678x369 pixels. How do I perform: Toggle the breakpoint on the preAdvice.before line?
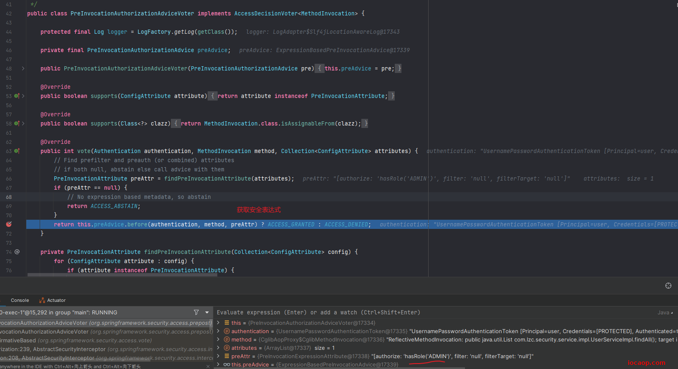(9, 224)
